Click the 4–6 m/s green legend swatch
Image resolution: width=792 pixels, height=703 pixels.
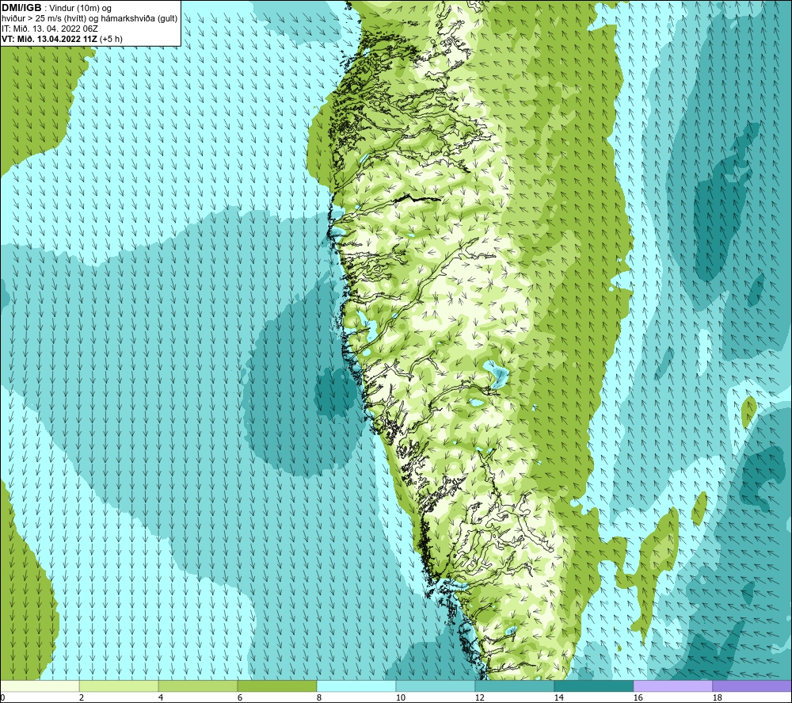point(198,686)
